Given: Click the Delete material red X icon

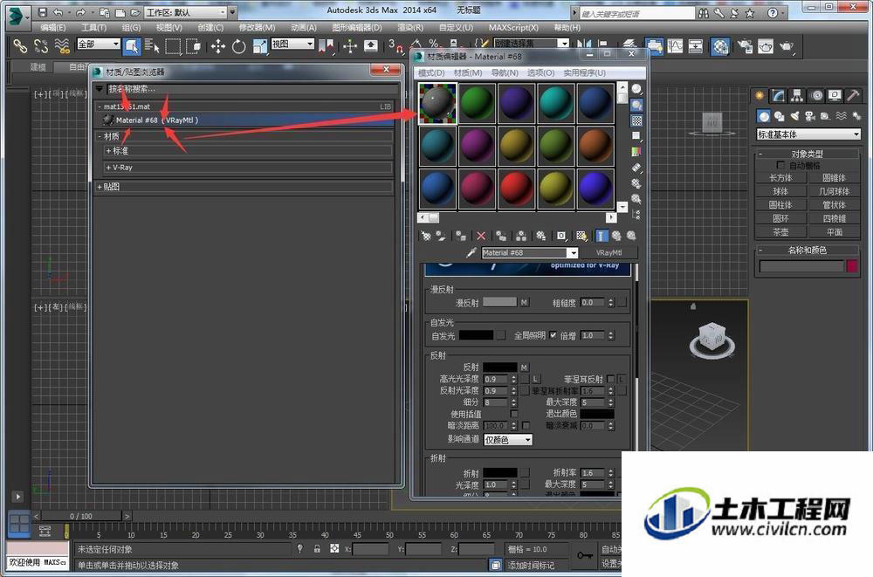Looking at the screenshot, I should tap(481, 237).
